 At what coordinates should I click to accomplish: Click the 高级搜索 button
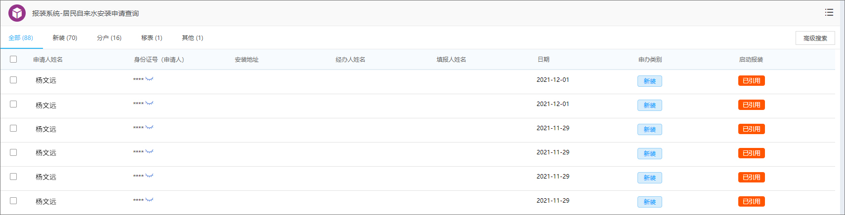click(x=815, y=38)
